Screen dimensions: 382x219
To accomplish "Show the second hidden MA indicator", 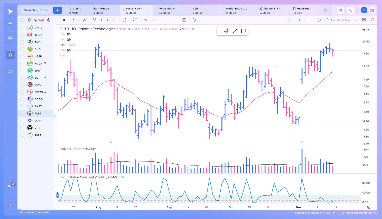I will point(69,39).
